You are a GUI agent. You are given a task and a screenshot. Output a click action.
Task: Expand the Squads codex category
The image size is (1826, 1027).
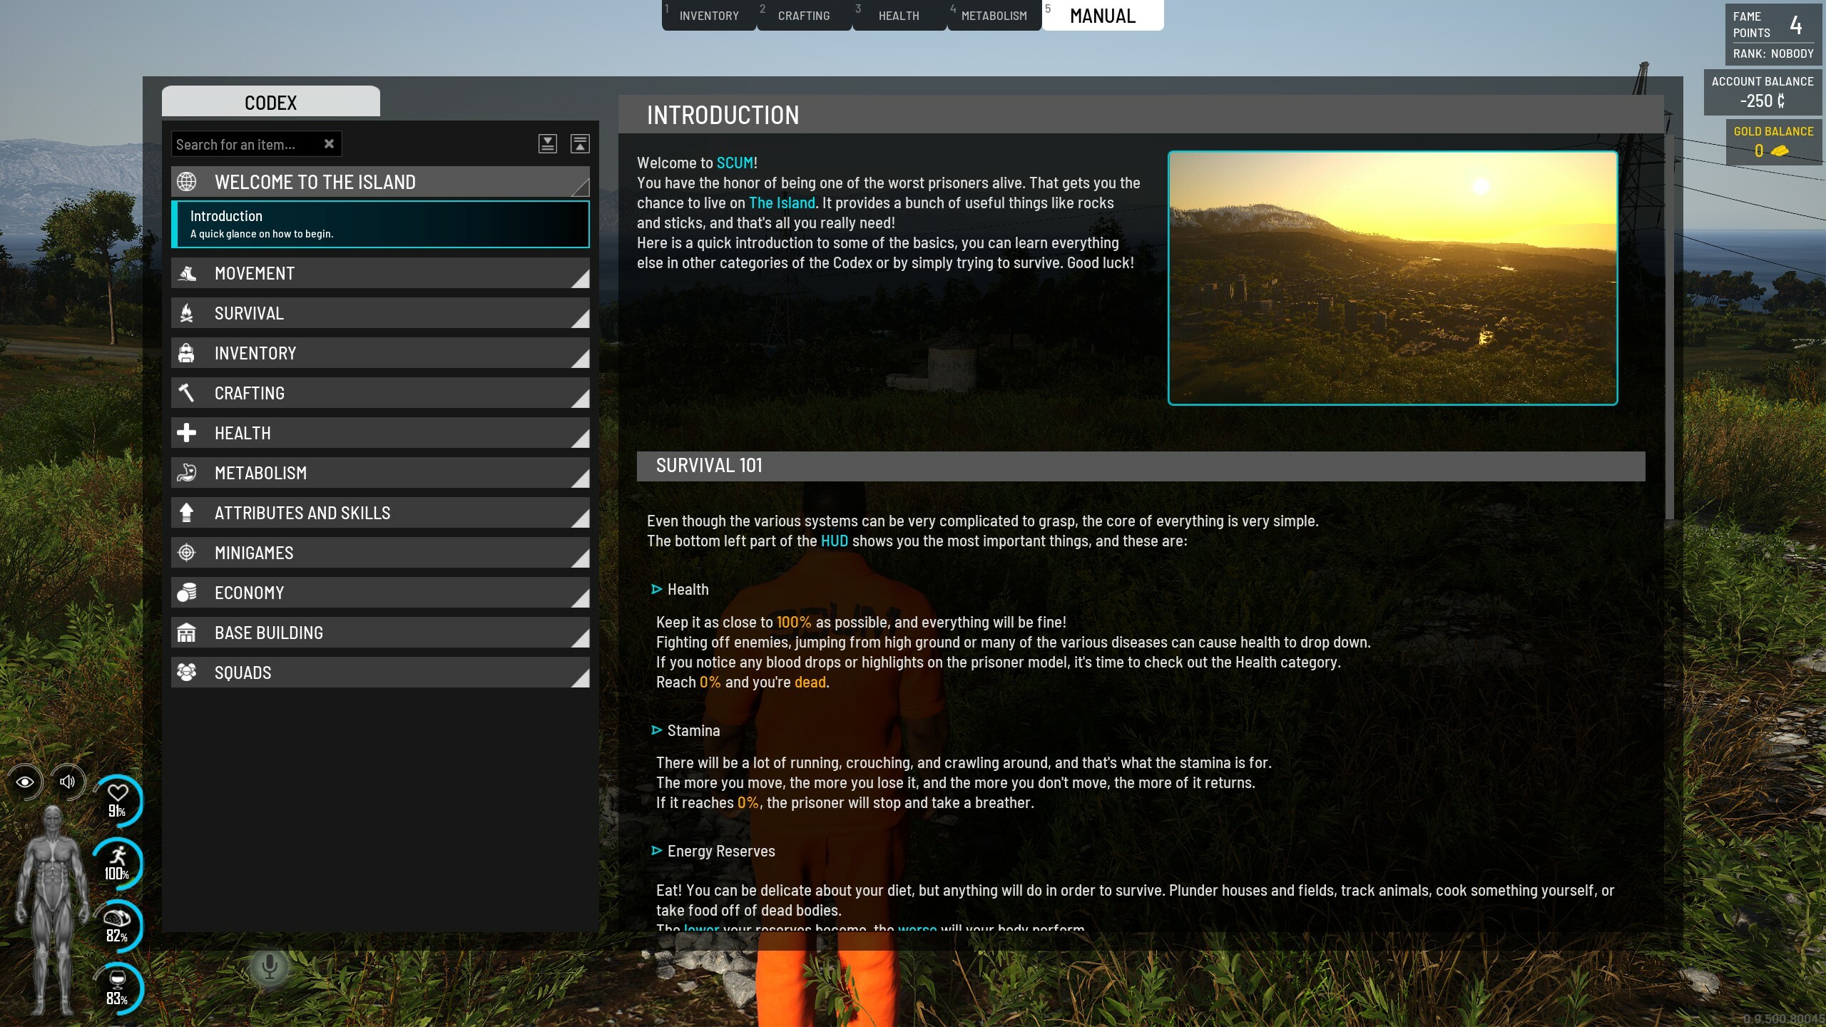point(380,673)
